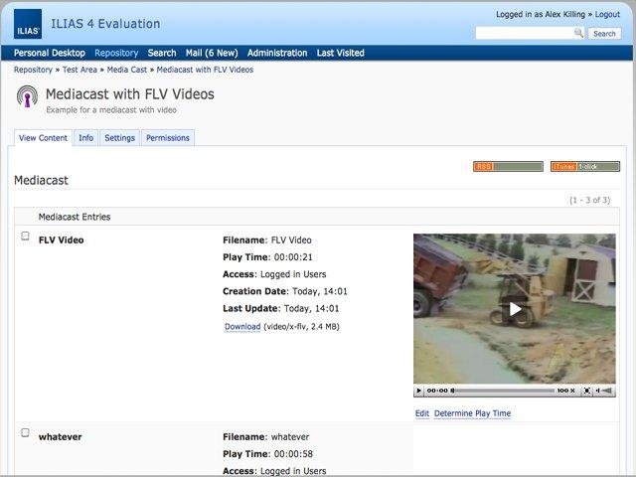The image size is (636, 477).
Task: Open the RSS feed badge
Action: (508, 166)
